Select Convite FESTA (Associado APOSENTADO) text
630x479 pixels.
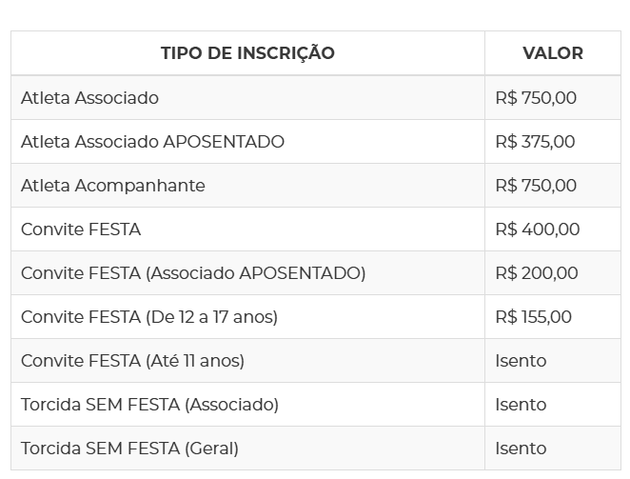click(193, 273)
